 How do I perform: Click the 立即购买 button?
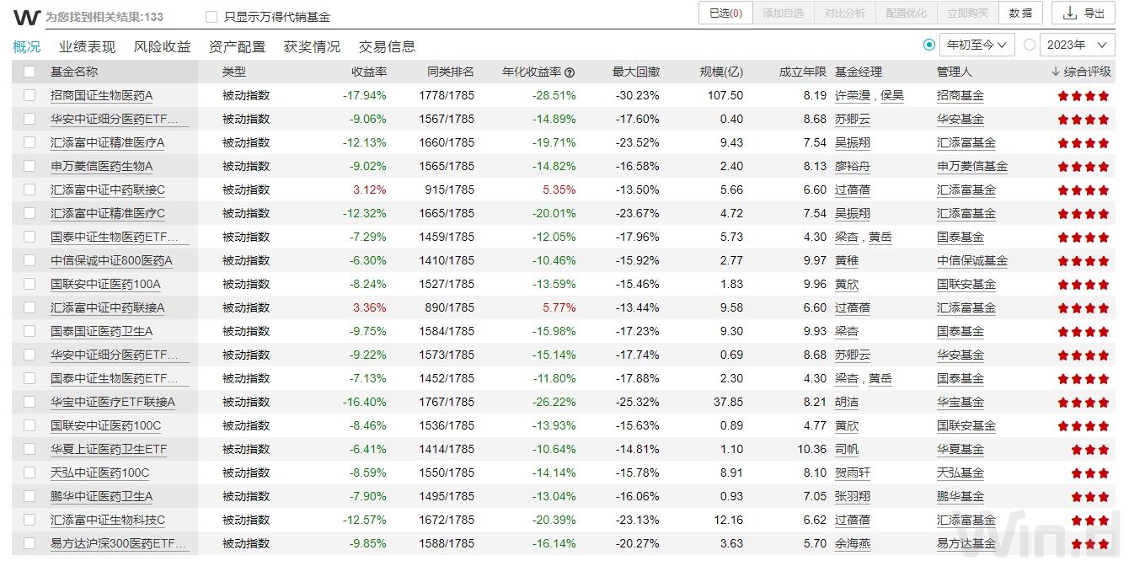click(x=967, y=13)
